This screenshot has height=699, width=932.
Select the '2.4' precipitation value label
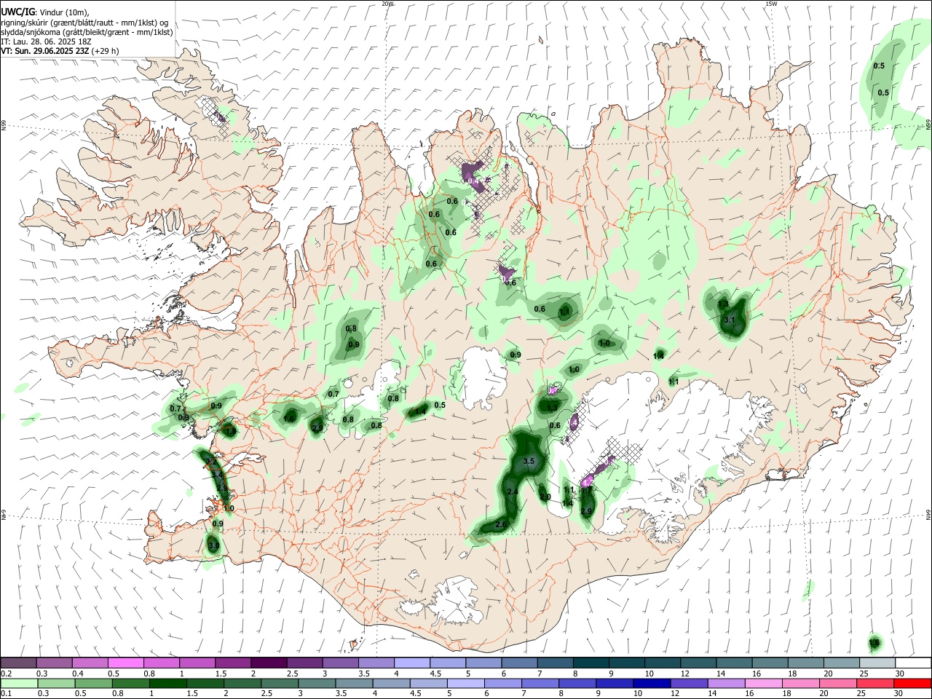(513, 493)
